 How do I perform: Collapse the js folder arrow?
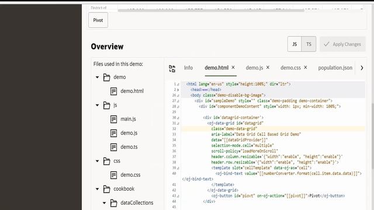[98, 105]
